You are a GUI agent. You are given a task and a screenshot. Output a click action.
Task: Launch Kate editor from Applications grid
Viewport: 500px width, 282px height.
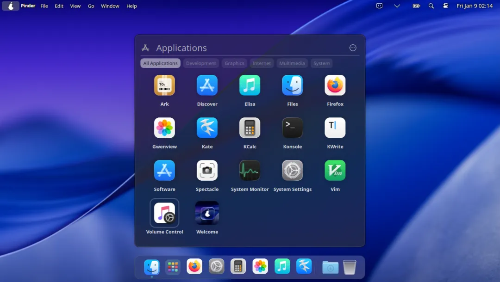207,128
